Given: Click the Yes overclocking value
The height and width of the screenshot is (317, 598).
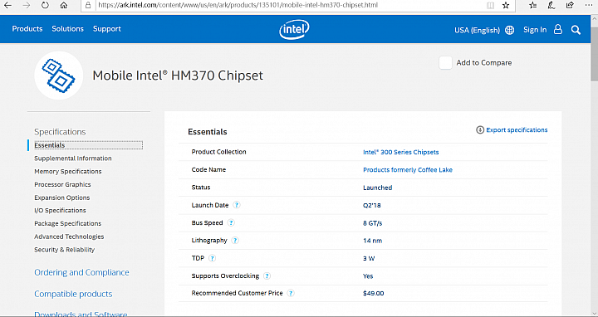Looking at the screenshot, I should [368, 276].
